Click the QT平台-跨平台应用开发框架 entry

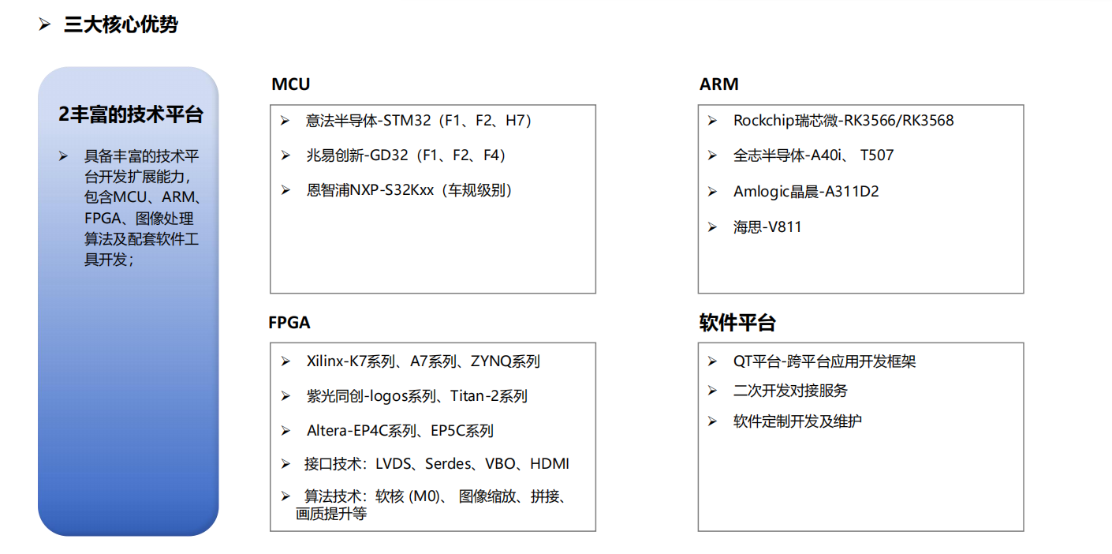[824, 361]
